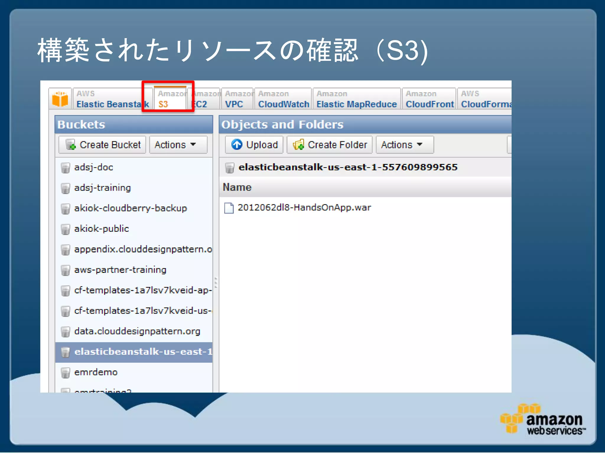Open the Amazon Elastic MapReduce tab

point(356,99)
